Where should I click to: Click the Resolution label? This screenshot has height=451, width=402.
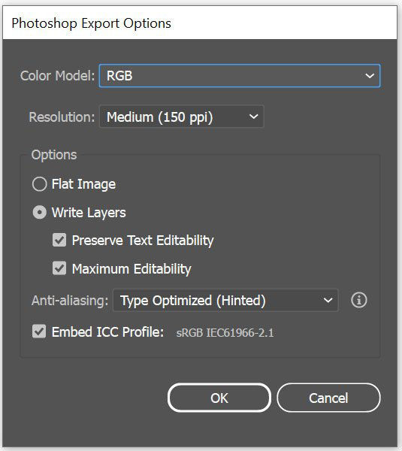(x=62, y=117)
